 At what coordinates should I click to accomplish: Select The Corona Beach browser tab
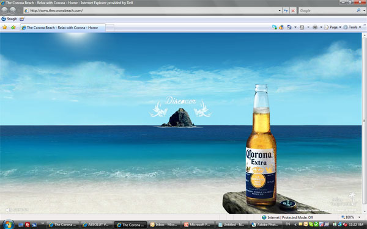tap(62, 27)
